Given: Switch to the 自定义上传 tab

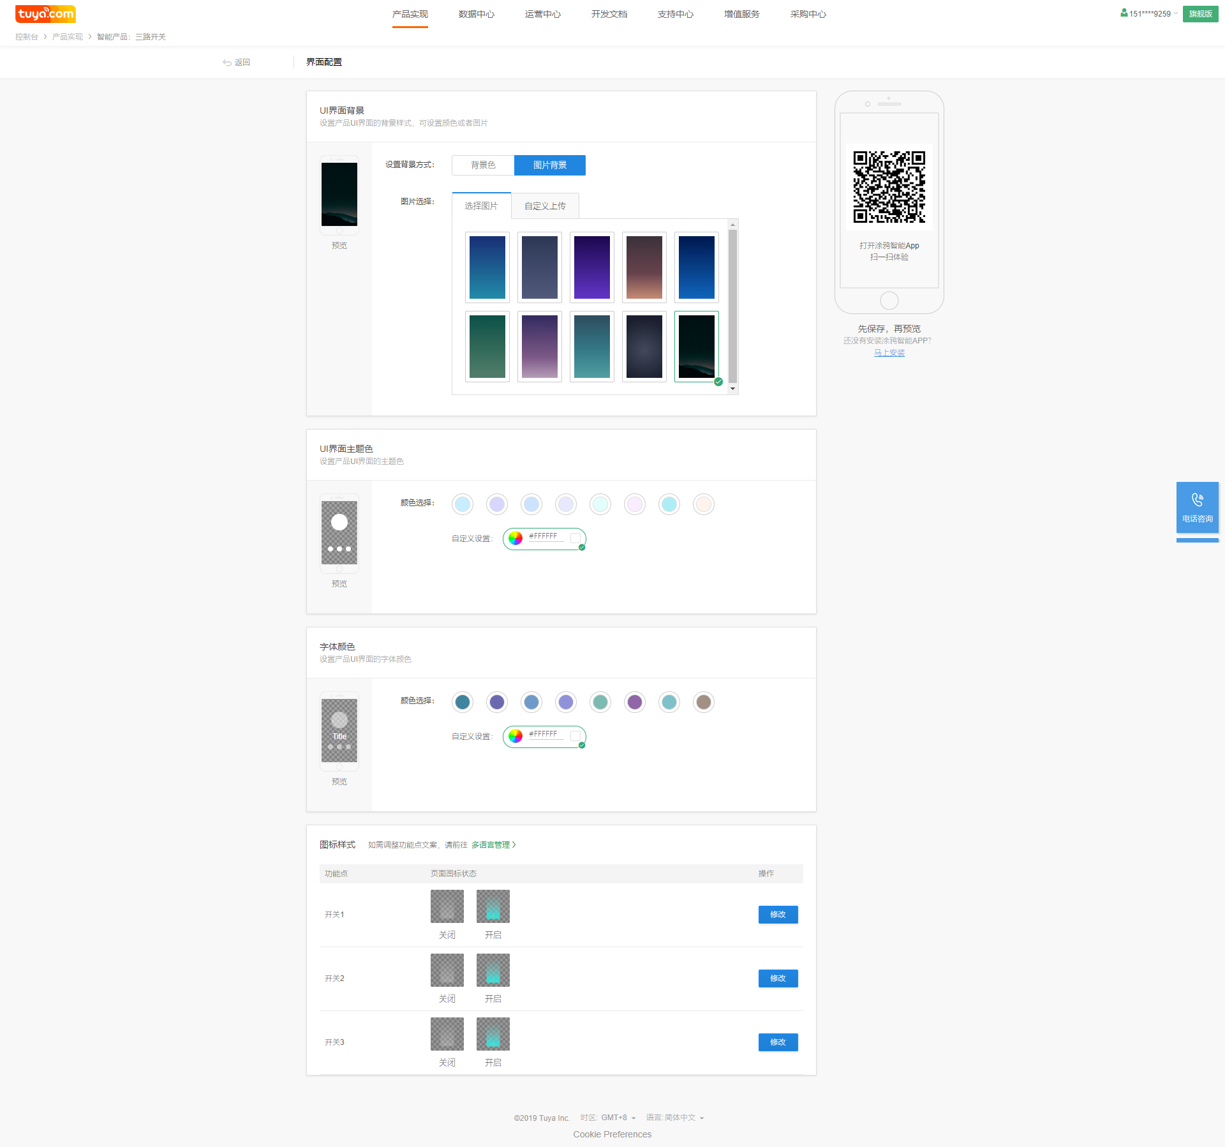Looking at the screenshot, I should [545, 206].
